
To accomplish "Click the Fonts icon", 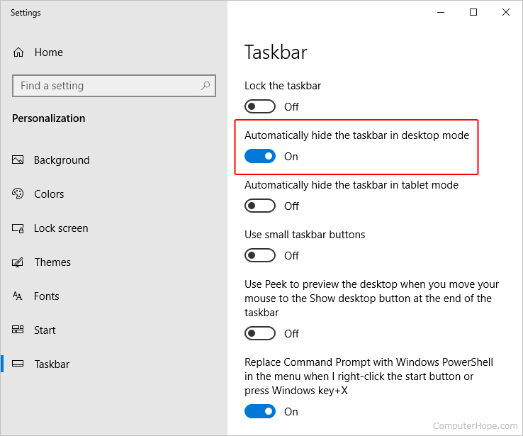I will coord(17,296).
